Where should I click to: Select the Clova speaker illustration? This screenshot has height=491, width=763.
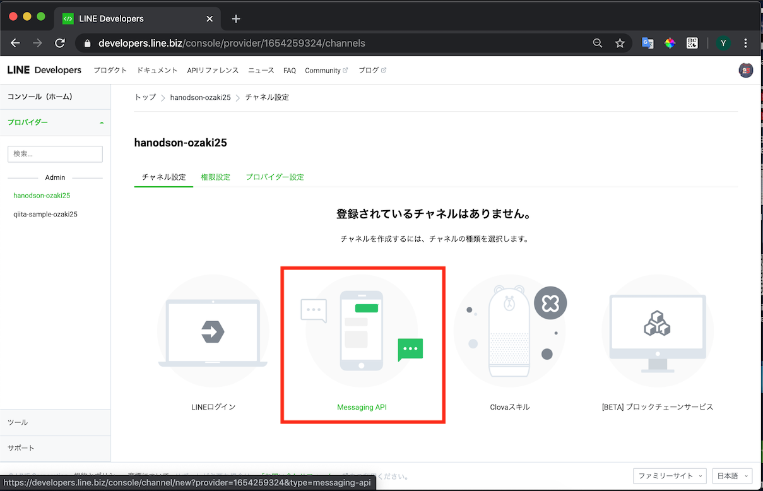point(510,331)
